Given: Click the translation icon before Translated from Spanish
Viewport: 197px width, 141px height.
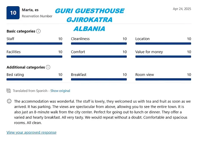Looking at the screenshot, I should [x=8, y=91].
